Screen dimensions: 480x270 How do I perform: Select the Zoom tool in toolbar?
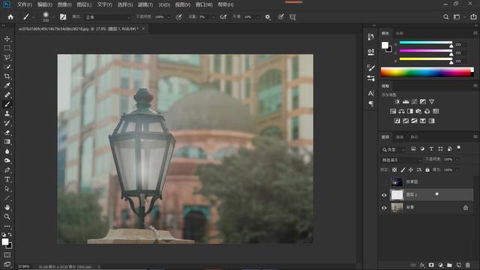coord(7,217)
